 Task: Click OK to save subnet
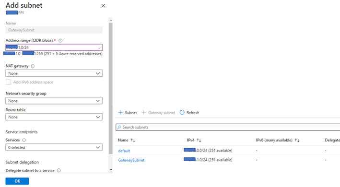click(x=17, y=181)
